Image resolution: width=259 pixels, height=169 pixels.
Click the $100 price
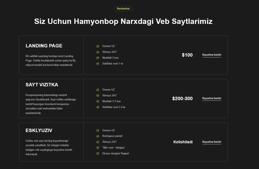[187, 55]
